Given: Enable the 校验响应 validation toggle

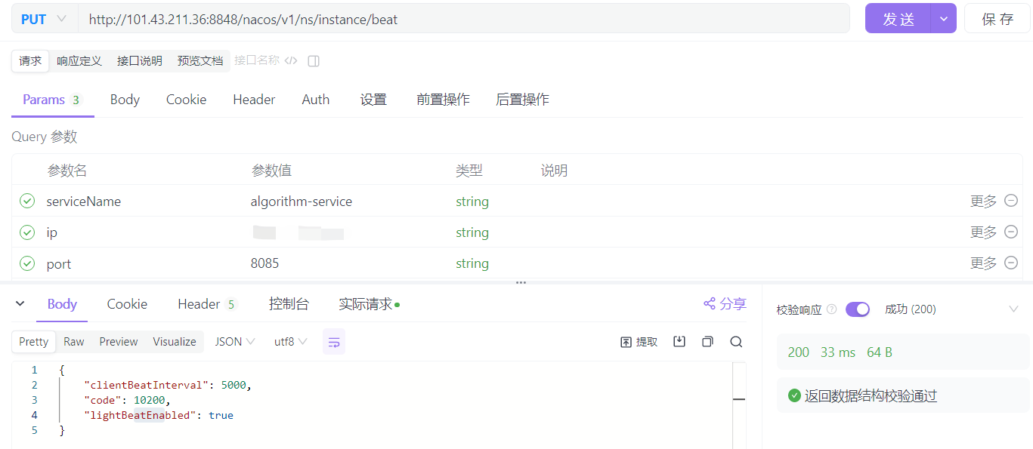Looking at the screenshot, I should 858,309.
